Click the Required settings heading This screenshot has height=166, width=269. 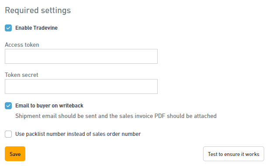pos(38,10)
